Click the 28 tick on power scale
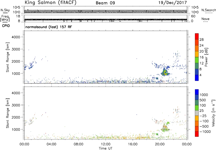Viewport: 216px width, 150px height. pos(201,40)
